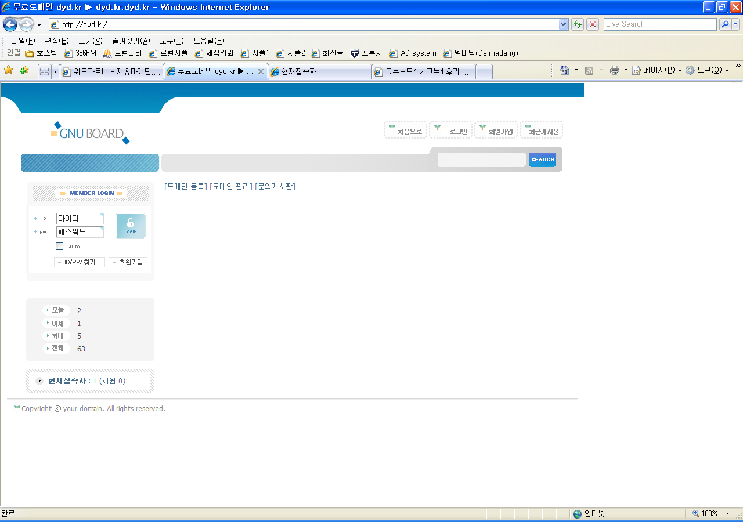Open the 로컬디비 bookmark
743x522 pixels.
tap(122, 53)
